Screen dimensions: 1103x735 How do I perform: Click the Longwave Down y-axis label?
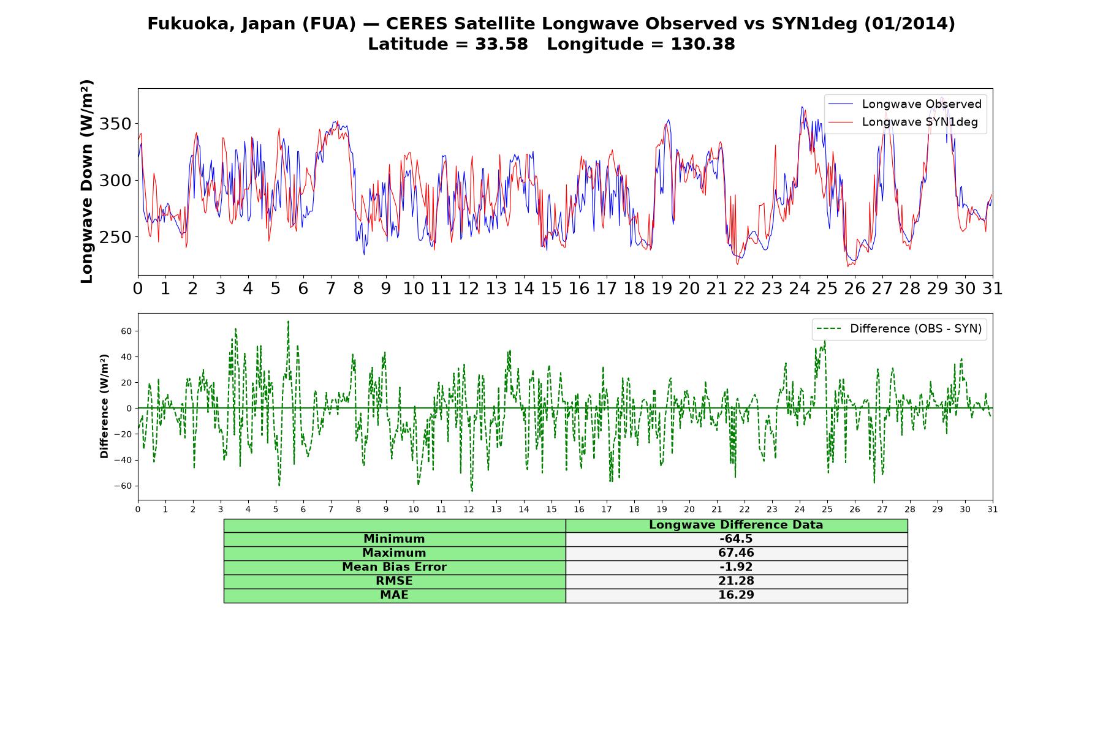(x=86, y=181)
